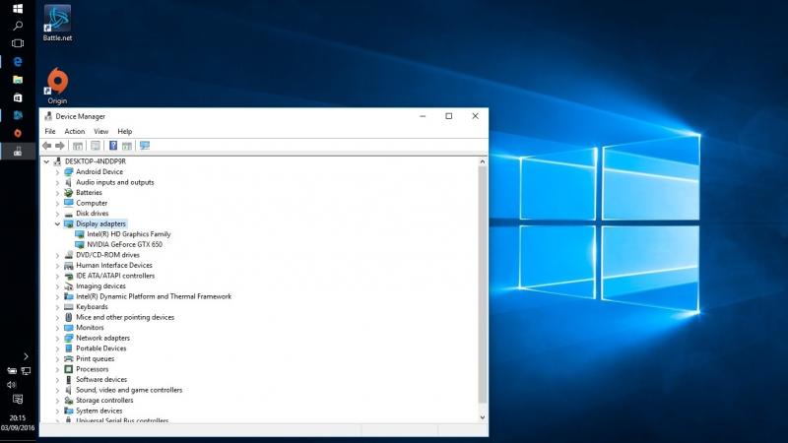This screenshot has height=443, width=788.
Task: Expand the Network adapters category
Action: click(57, 338)
